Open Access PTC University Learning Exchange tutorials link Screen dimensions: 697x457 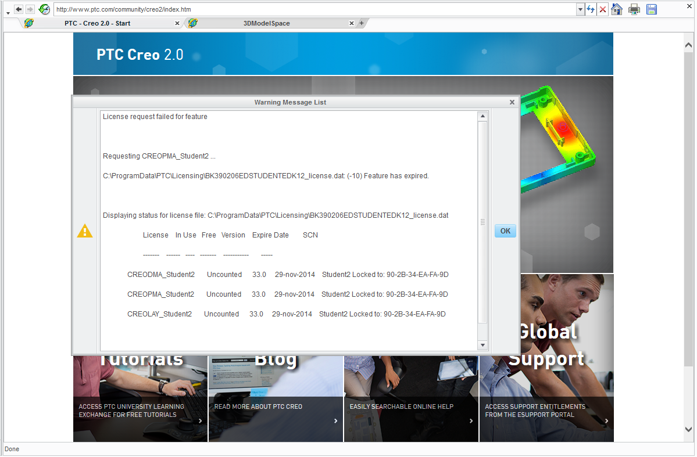(131, 411)
